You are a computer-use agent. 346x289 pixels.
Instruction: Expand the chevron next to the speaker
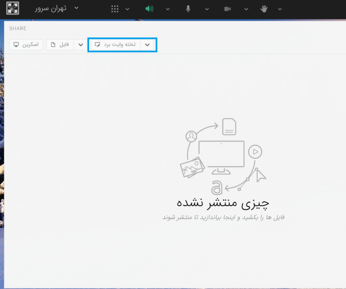coord(167,9)
